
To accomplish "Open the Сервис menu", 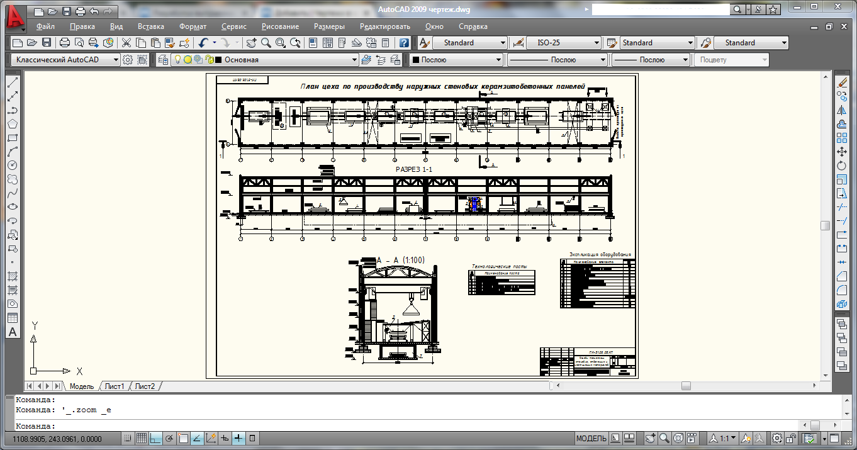I will click(x=234, y=26).
